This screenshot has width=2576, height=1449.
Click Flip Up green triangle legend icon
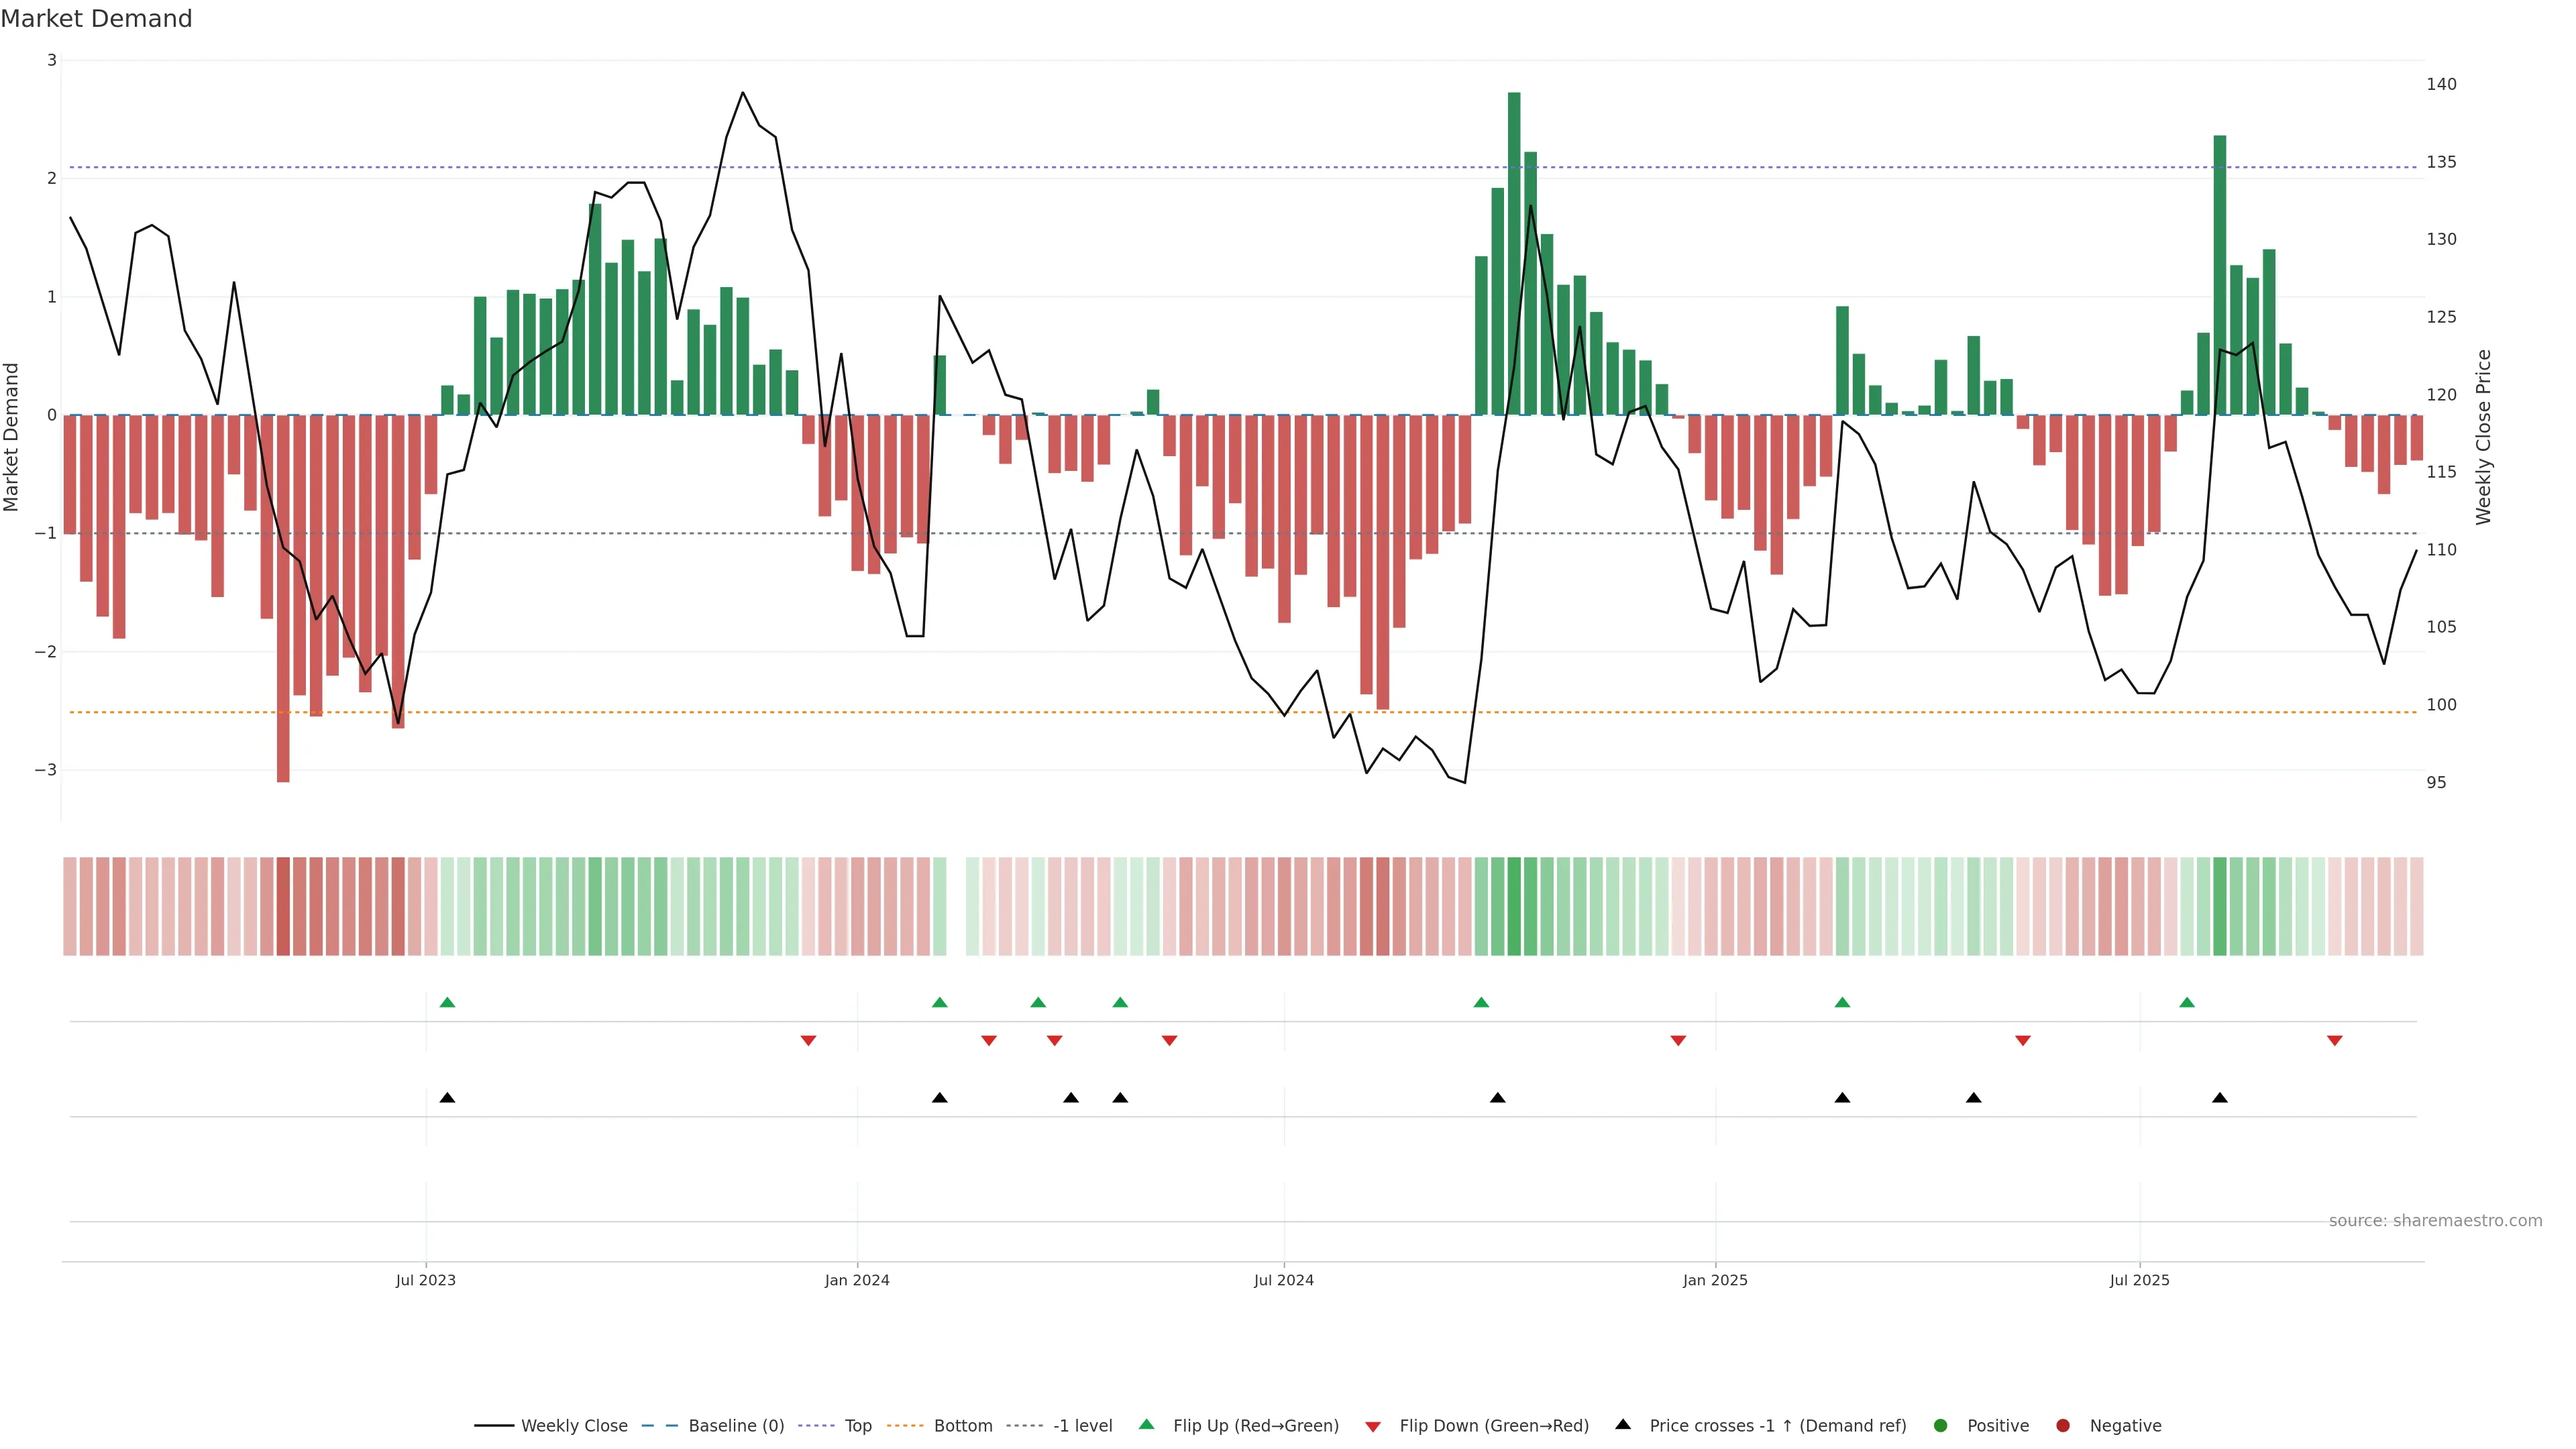[x=1146, y=1424]
